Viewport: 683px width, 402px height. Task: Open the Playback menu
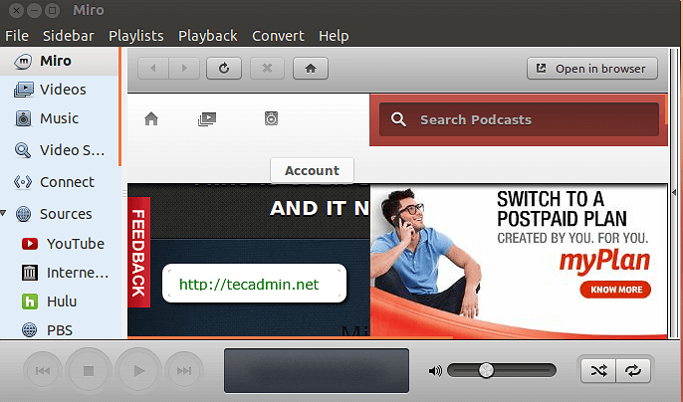point(208,36)
